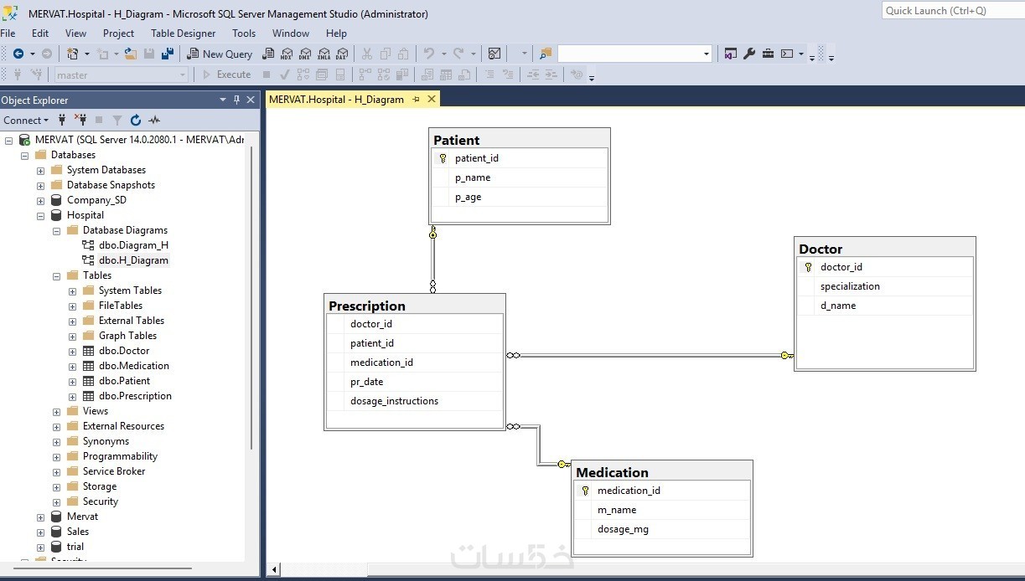This screenshot has width=1025, height=581.
Task: Click the purple Visual Studio window icon
Action: pos(731,54)
